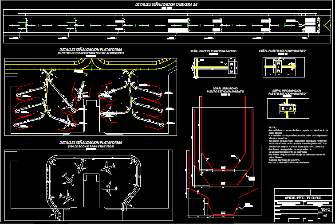
Task: Click the B-9 sign in the information signal detail
Action: pos(287,108)
